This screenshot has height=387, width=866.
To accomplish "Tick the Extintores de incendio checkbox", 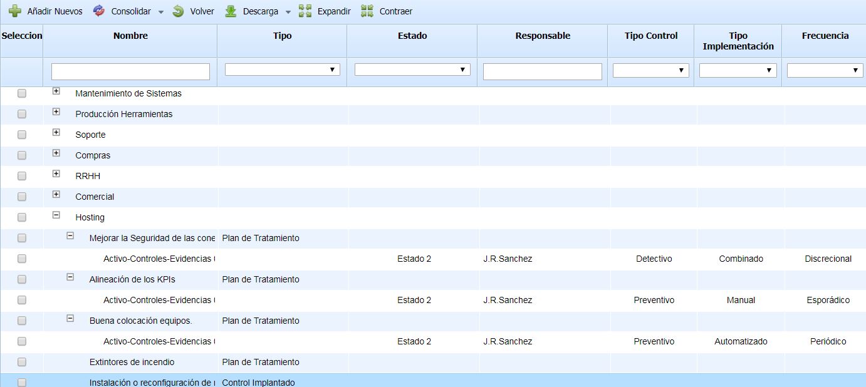I will [x=22, y=362].
